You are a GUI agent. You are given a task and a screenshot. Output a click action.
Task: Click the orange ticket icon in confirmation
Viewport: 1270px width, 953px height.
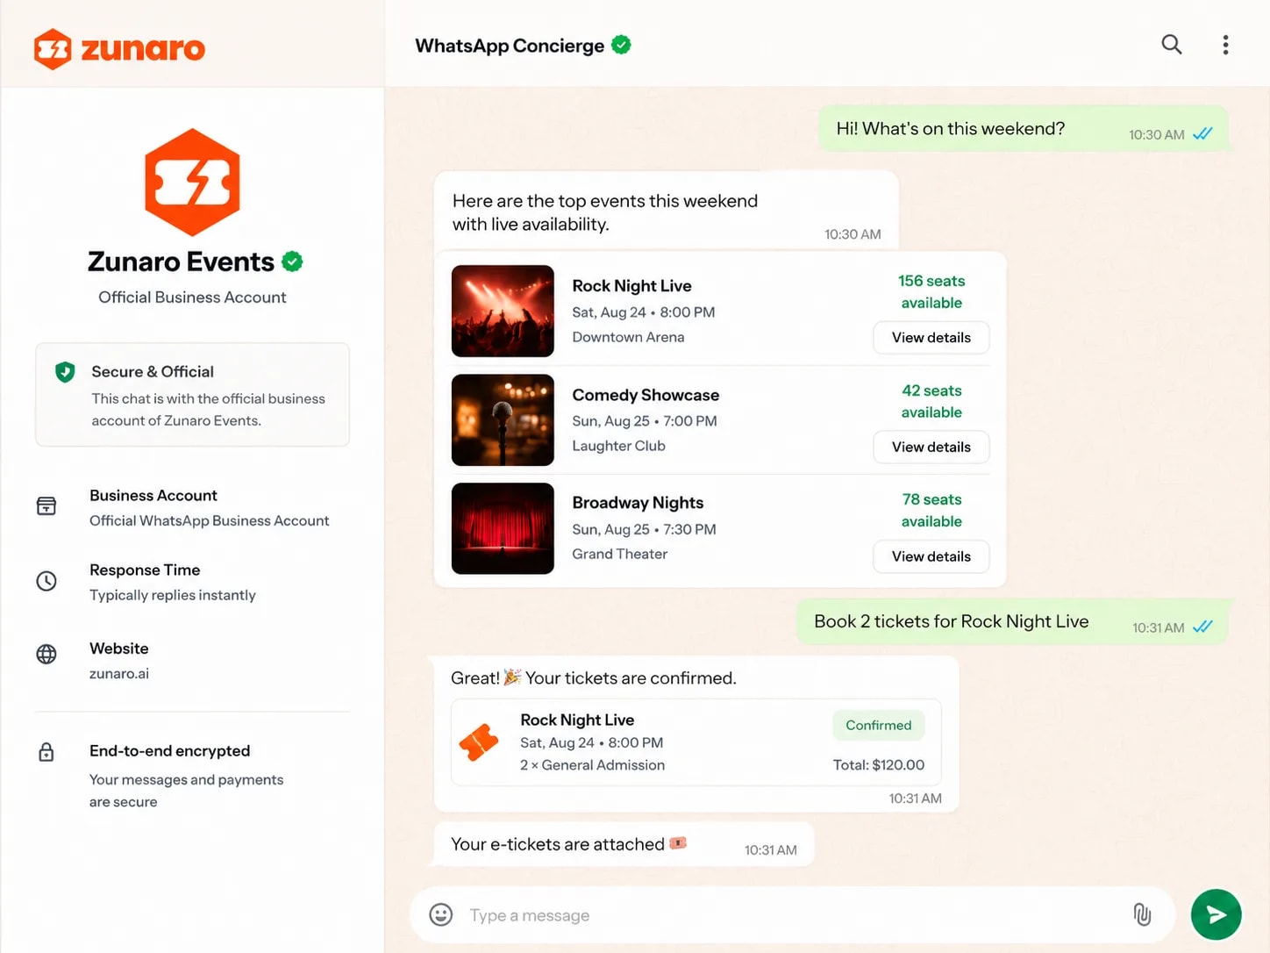[x=479, y=742]
